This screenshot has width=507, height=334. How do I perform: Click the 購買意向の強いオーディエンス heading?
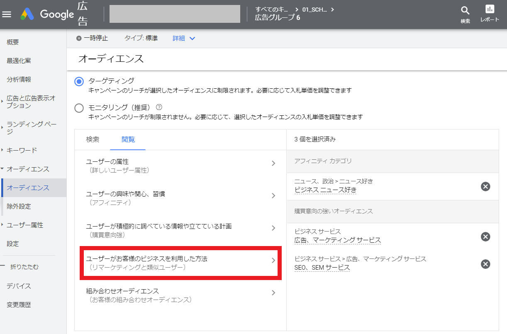[x=334, y=211]
